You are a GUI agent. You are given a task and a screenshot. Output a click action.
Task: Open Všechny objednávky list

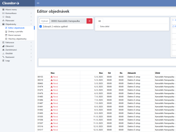[17, 39]
